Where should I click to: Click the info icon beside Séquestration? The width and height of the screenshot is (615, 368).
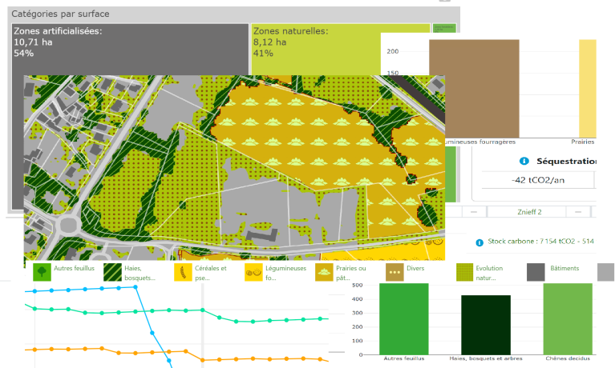coord(525,161)
